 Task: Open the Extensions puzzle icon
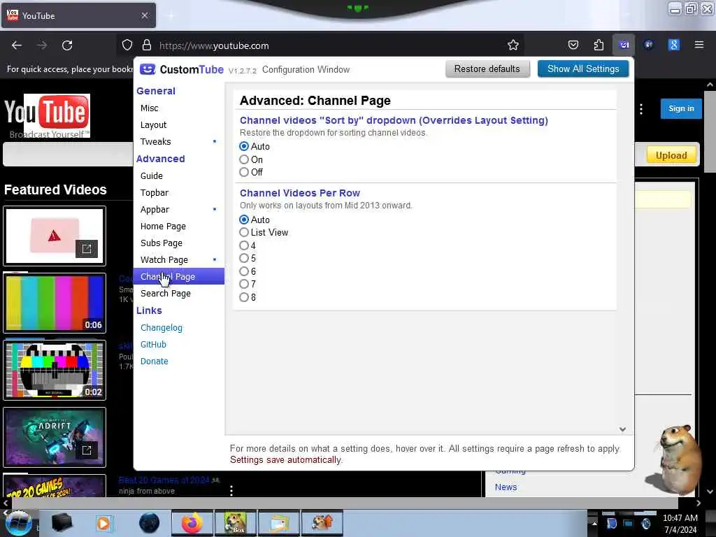coord(599,45)
